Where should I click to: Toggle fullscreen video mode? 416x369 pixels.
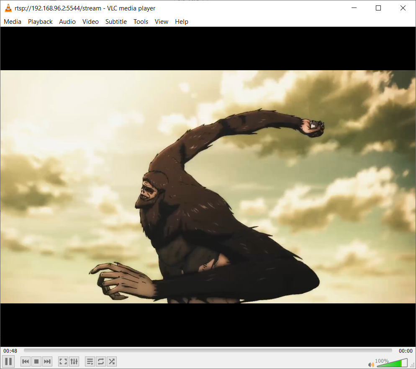pyautogui.click(x=63, y=361)
